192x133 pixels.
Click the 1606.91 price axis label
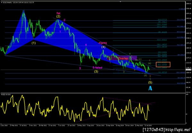tap(188, 33)
